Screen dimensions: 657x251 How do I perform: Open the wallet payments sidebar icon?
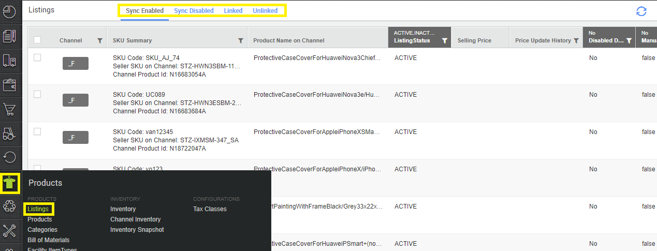click(x=10, y=85)
